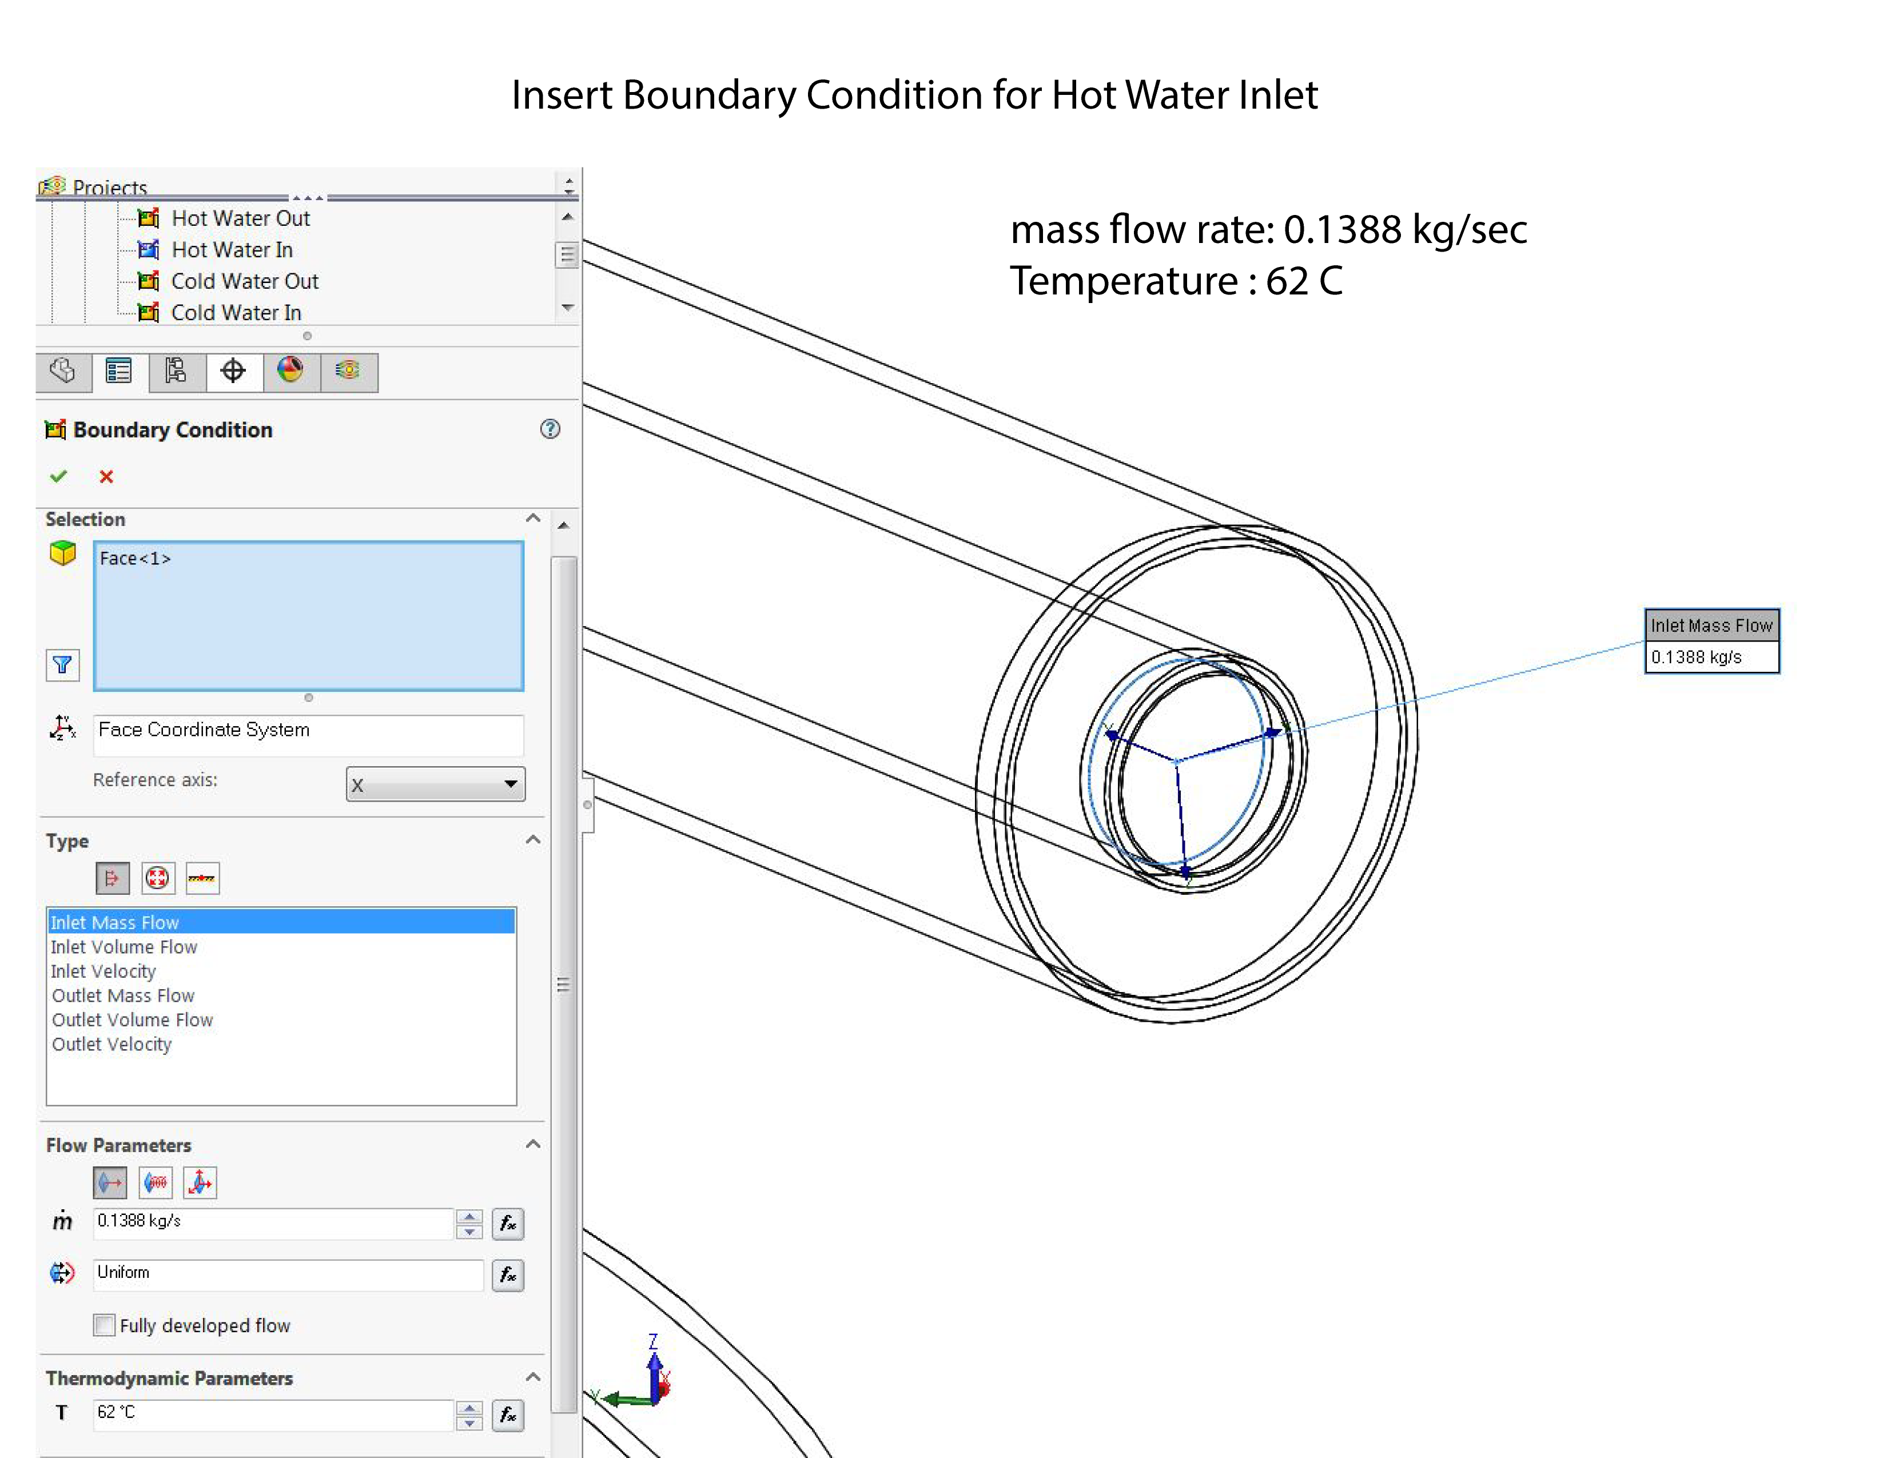Choose the Swirl flow parameter icon
Screen dimensions: 1887x1458
156,1182
